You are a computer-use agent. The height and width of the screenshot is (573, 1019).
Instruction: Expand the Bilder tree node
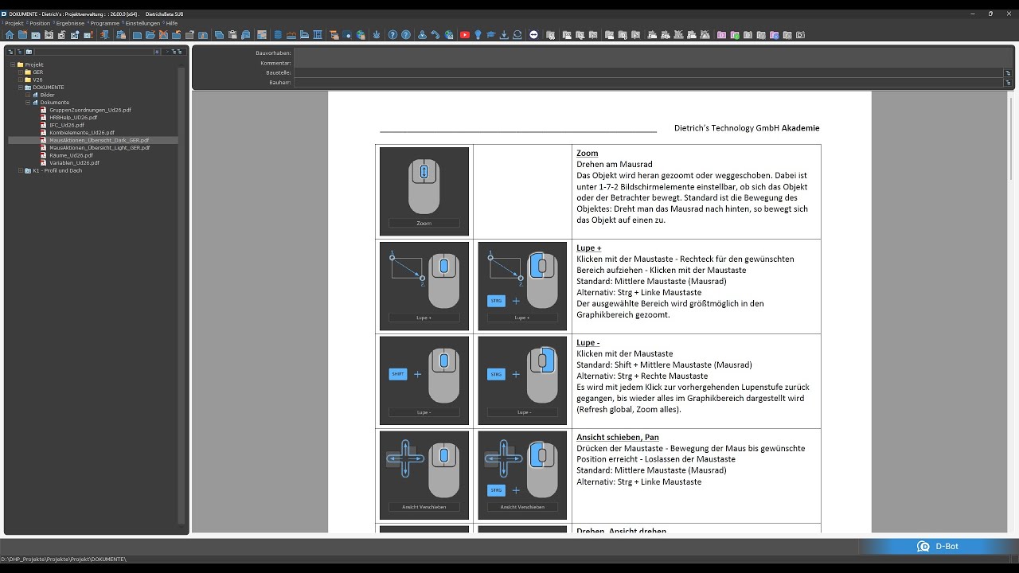pyautogui.click(x=28, y=95)
